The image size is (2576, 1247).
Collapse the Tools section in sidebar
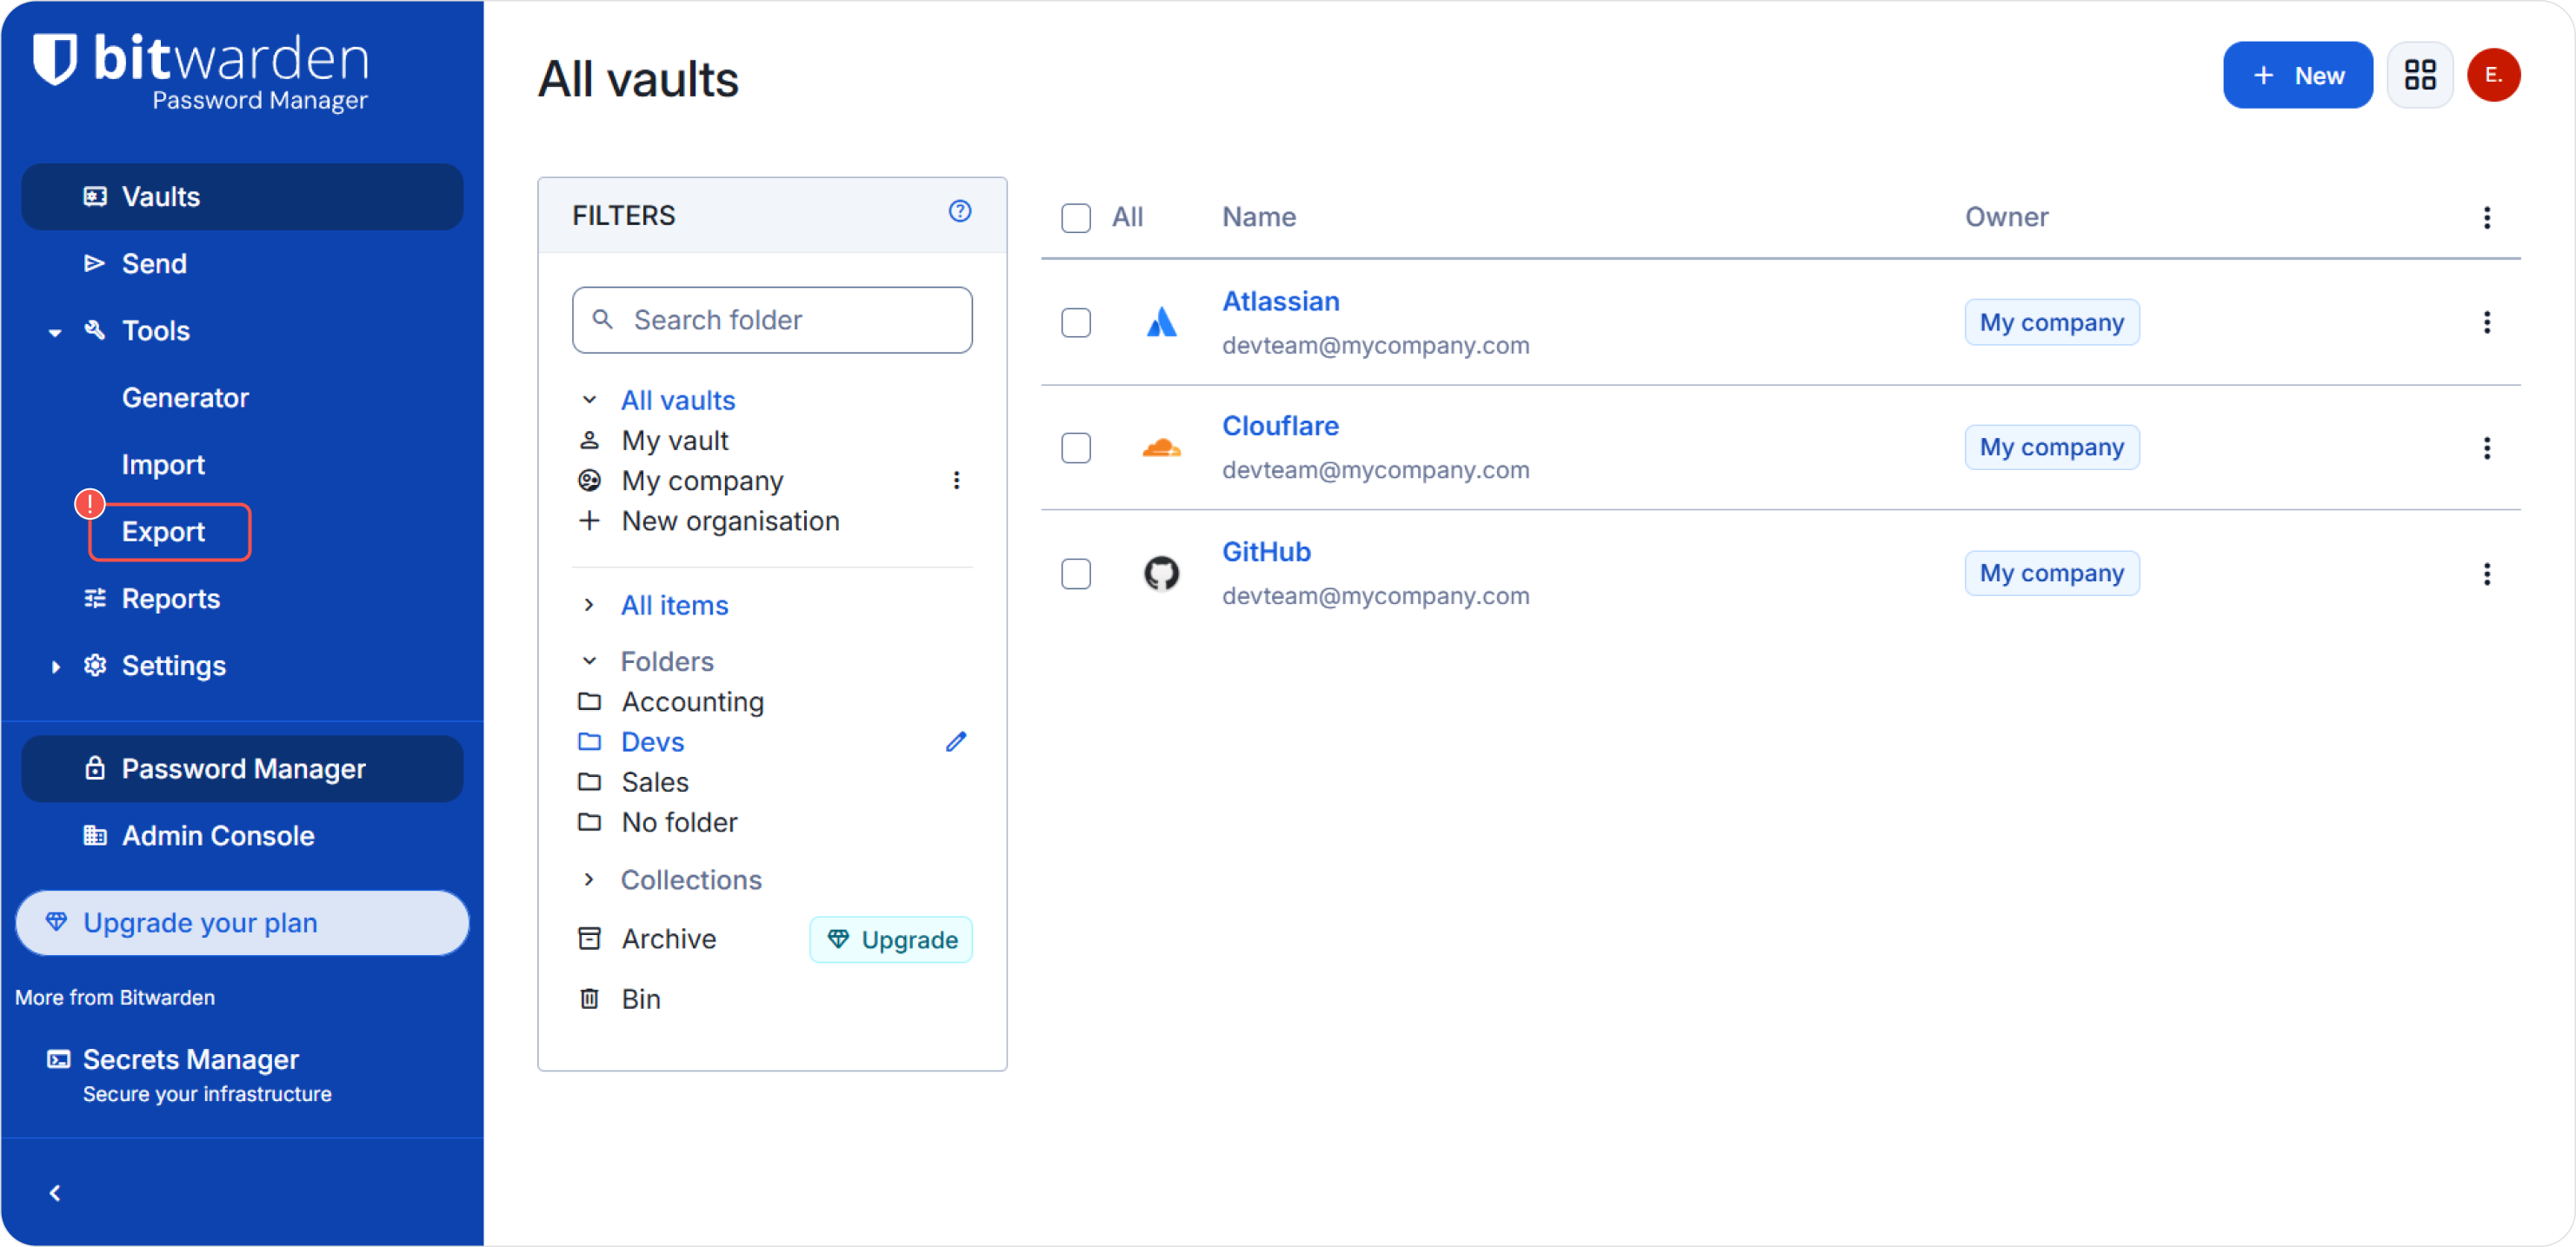[x=55, y=332]
